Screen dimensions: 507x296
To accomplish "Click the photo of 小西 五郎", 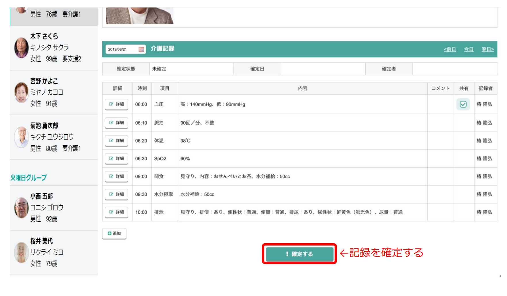I will point(22,208).
